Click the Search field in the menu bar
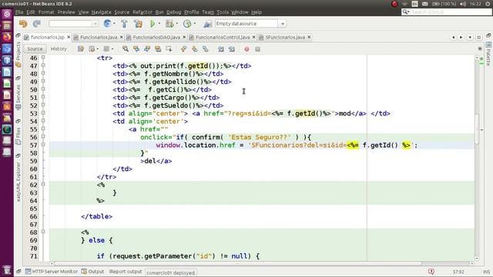 point(447,12)
